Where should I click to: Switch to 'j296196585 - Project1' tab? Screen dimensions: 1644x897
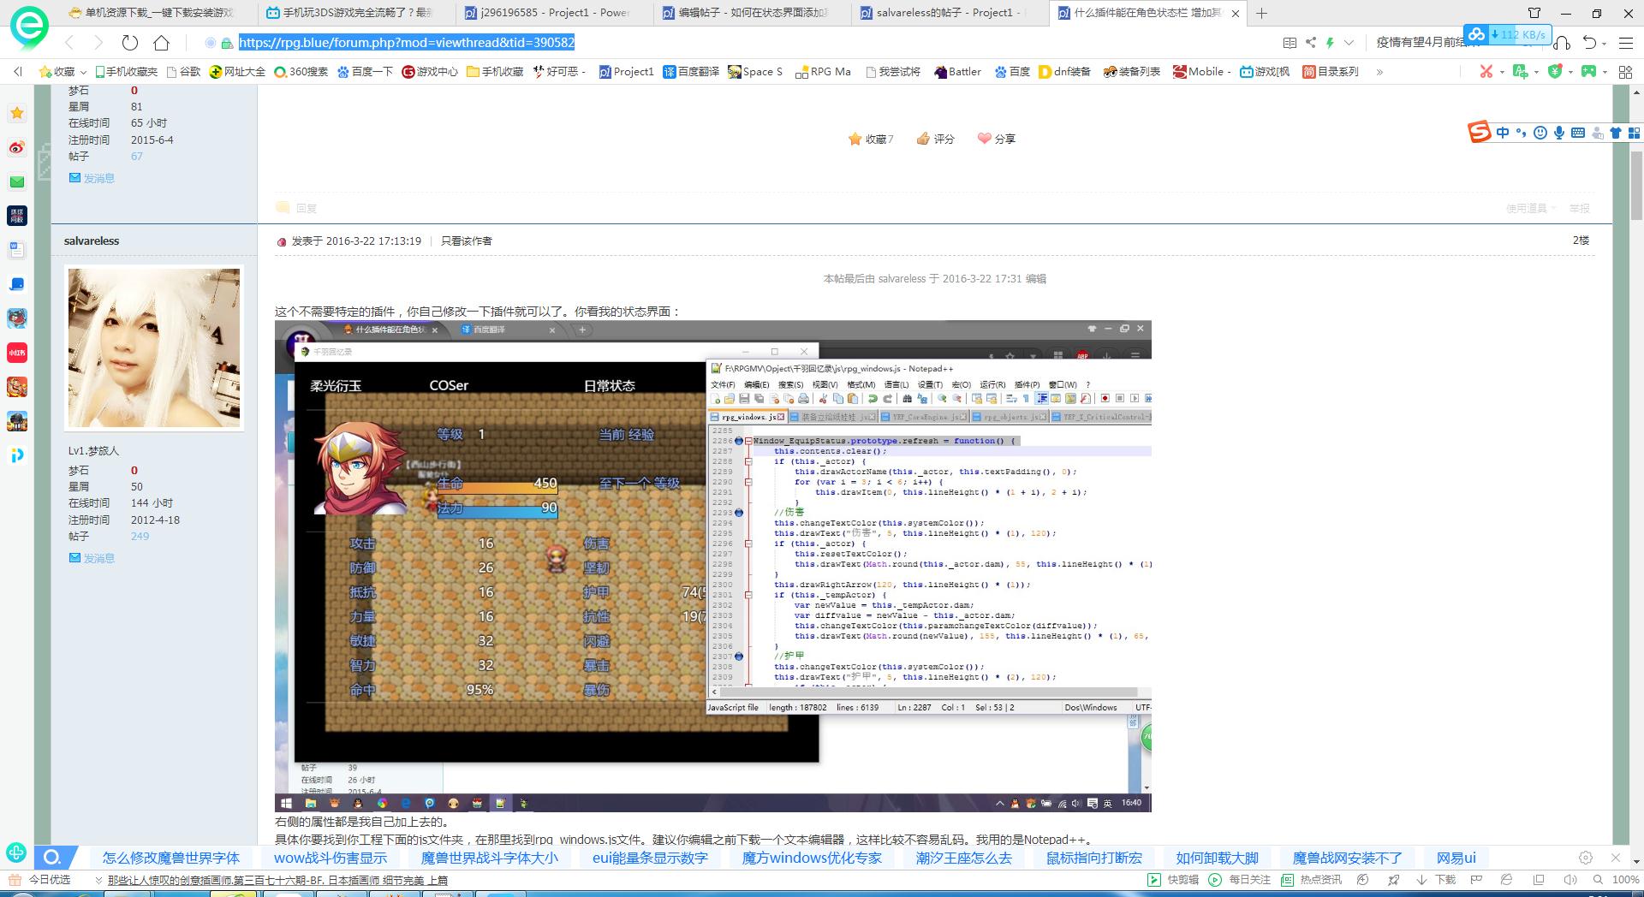[x=555, y=13]
